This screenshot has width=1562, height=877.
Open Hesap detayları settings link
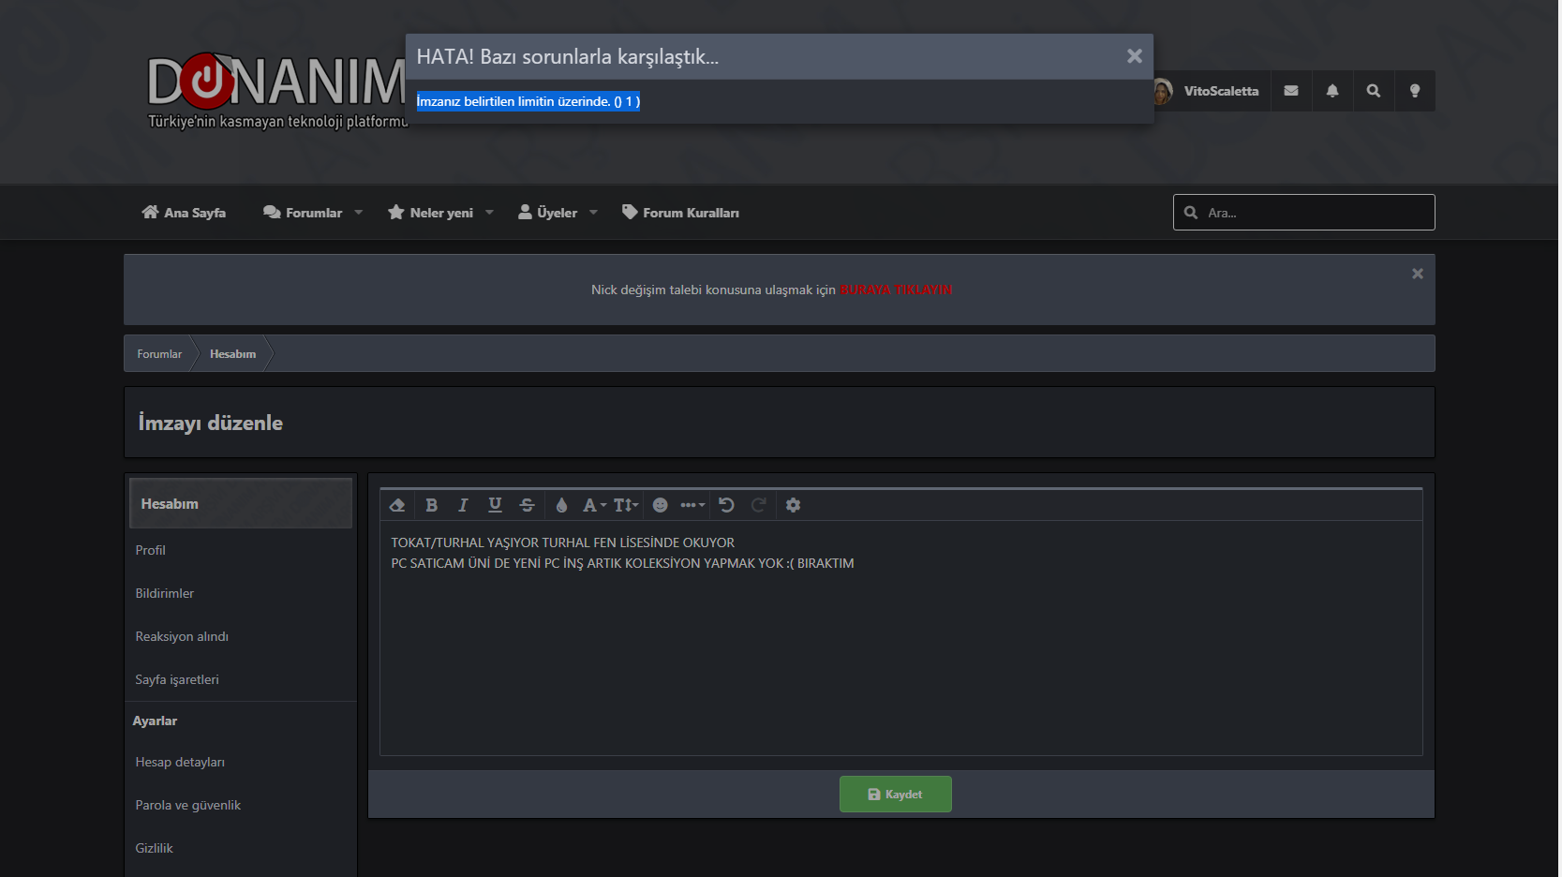coord(180,762)
